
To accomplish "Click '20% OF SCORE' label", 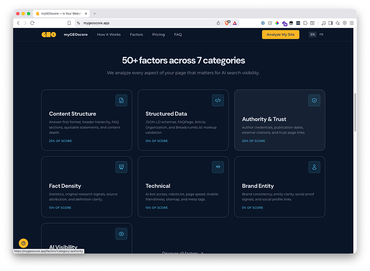I will pyautogui.click(x=254, y=141).
